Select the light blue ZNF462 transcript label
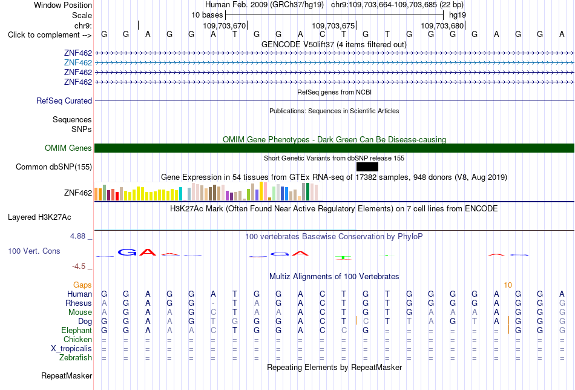Image resolution: width=575 pixels, height=390 pixels. pos(77,63)
